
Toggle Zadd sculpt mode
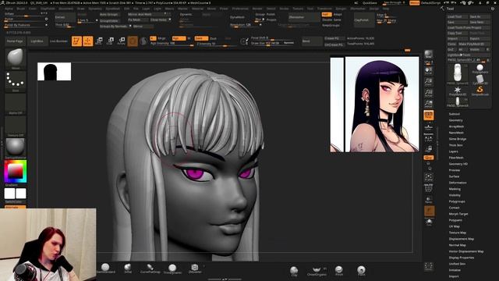tap(201, 38)
